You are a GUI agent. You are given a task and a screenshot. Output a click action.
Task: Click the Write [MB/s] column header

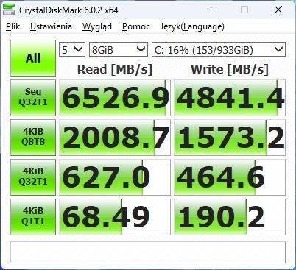[230, 69]
